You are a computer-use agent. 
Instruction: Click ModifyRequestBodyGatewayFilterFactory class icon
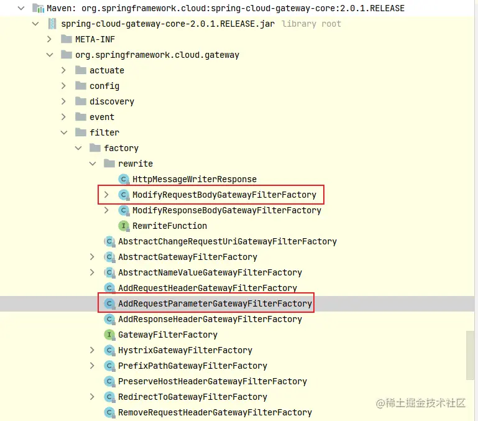124,195
